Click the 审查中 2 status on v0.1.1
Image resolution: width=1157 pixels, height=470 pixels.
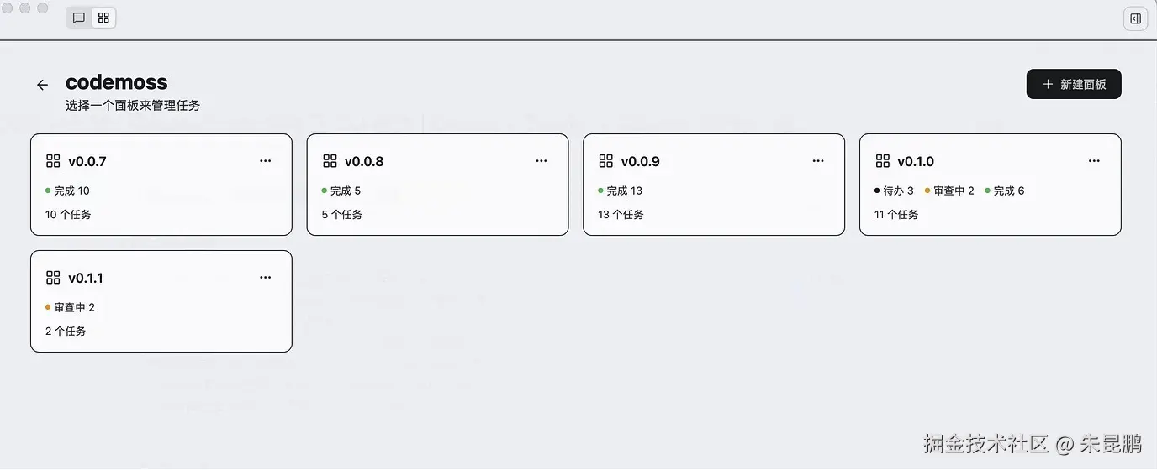point(71,308)
